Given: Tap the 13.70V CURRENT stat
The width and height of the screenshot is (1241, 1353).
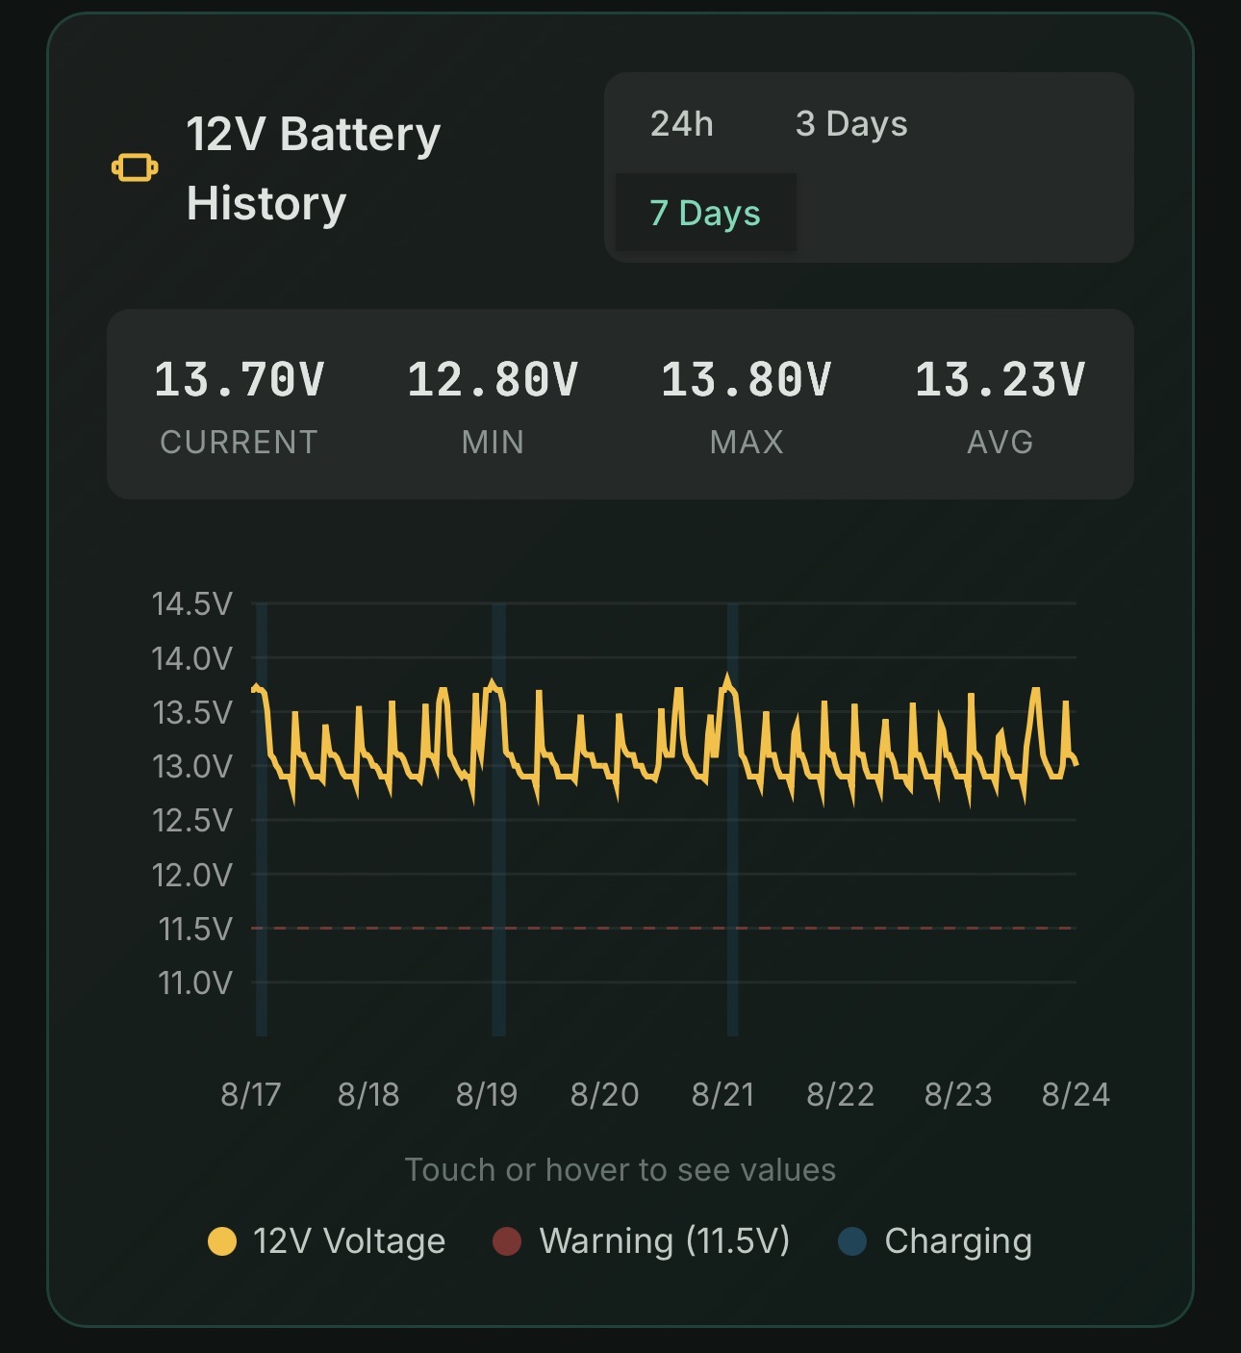Looking at the screenshot, I should (x=239, y=406).
